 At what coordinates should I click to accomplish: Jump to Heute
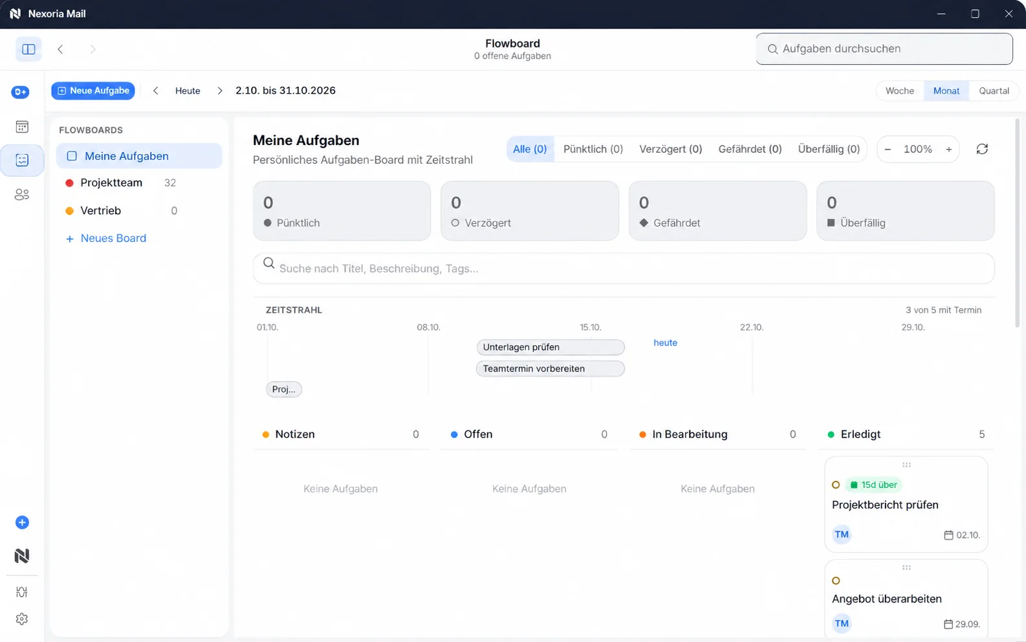point(188,91)
